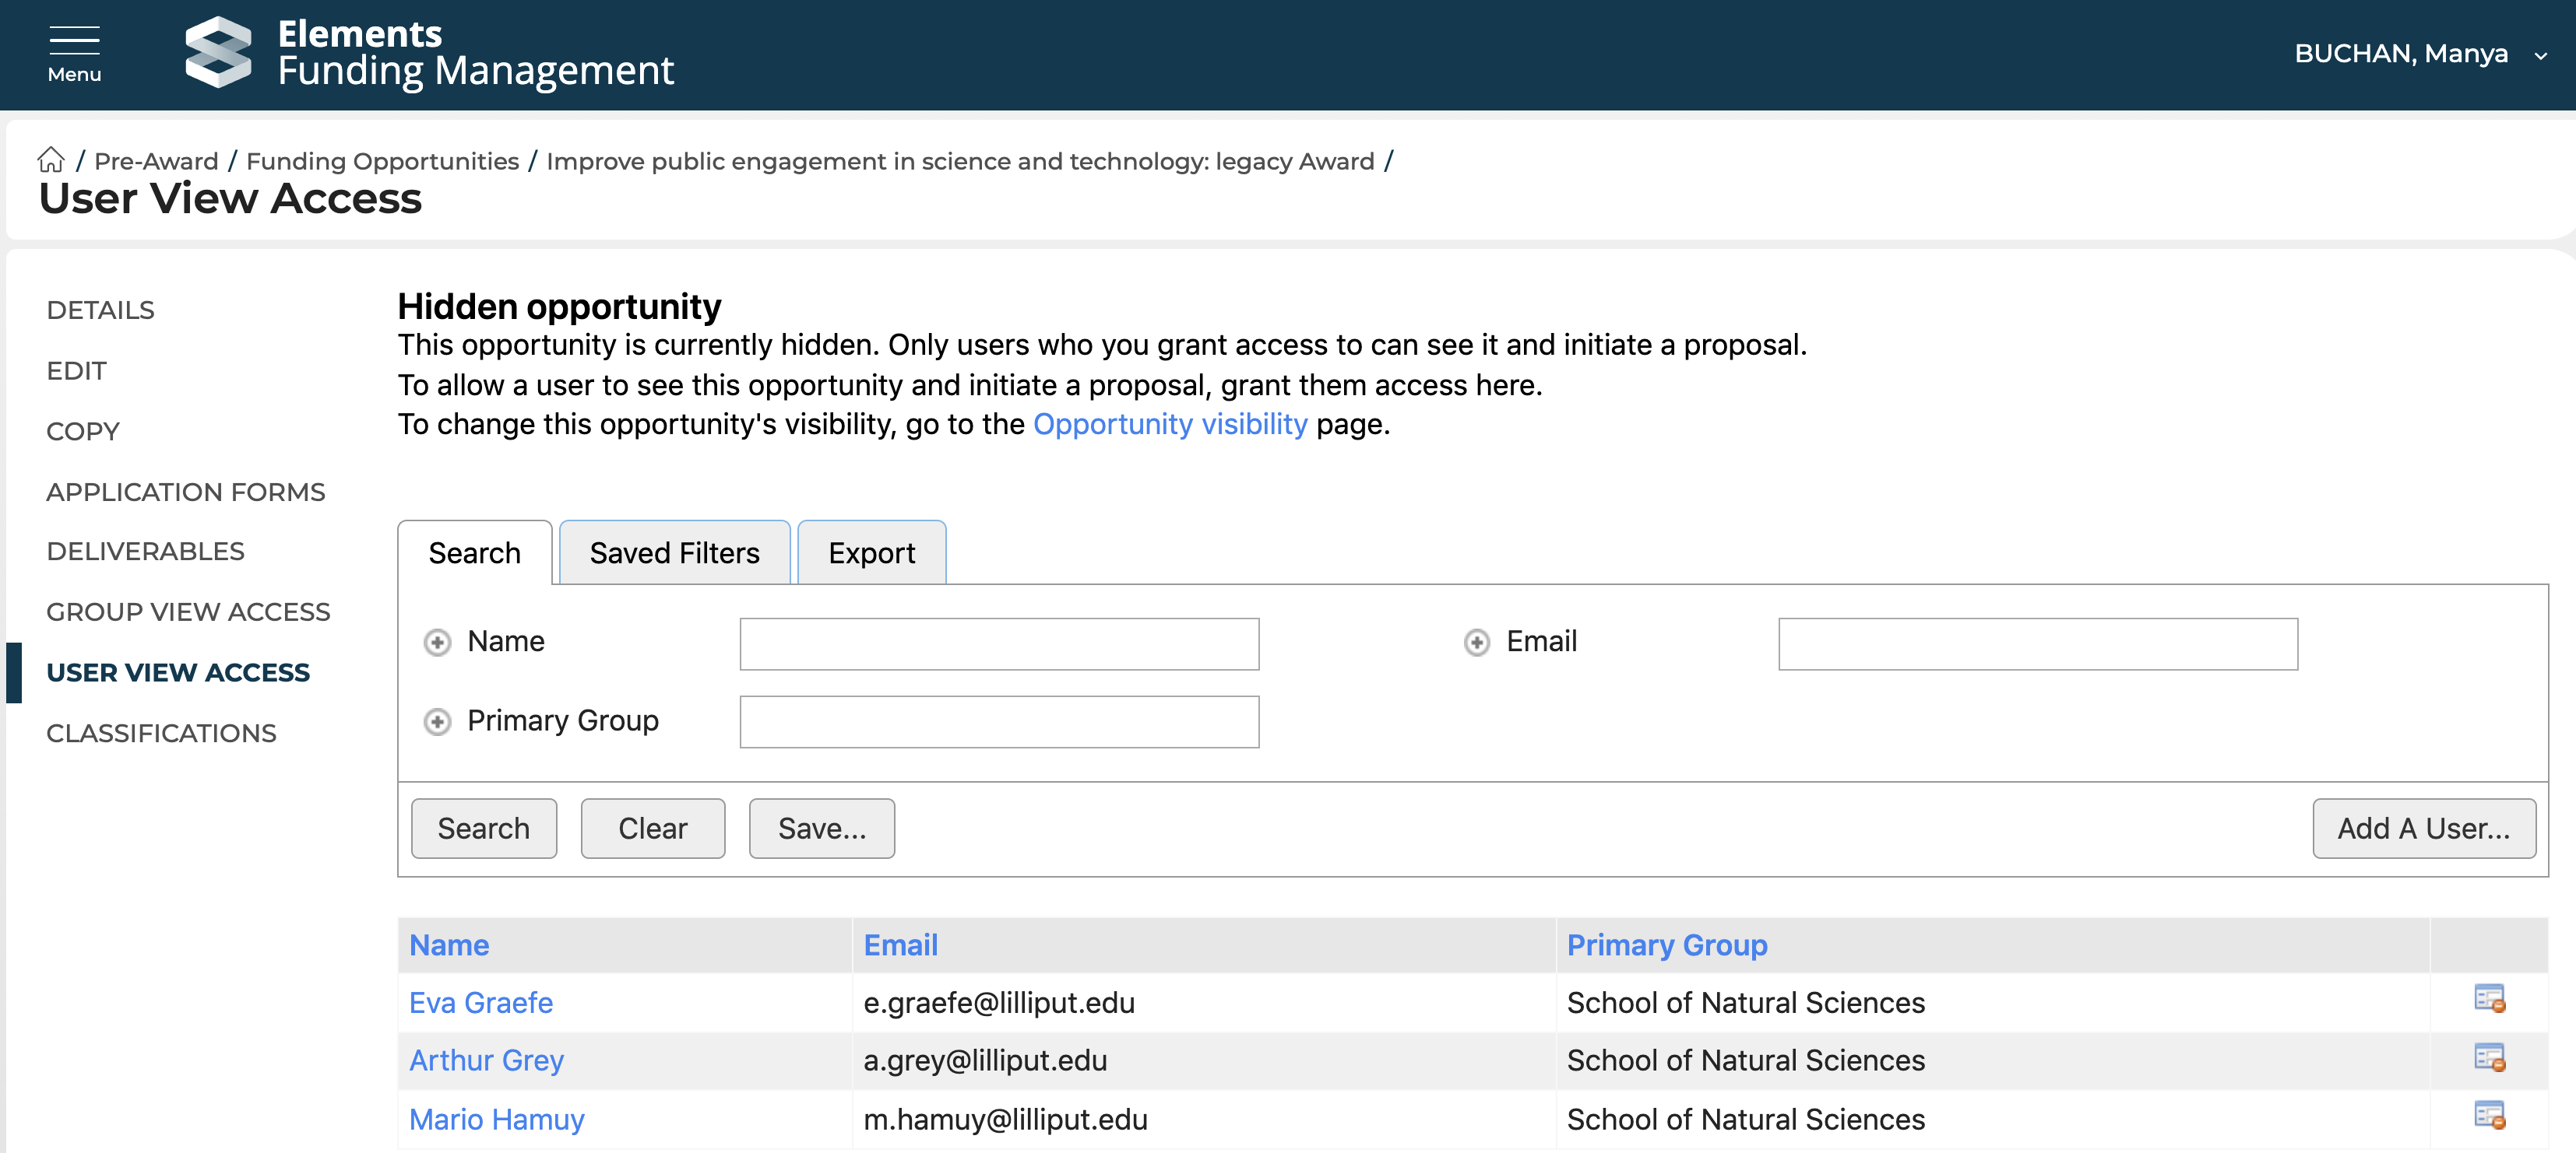Screen dimensions: 2576x1153
Task: Click remove access icon for Eva Graefe
Action: click(2488, 999)
